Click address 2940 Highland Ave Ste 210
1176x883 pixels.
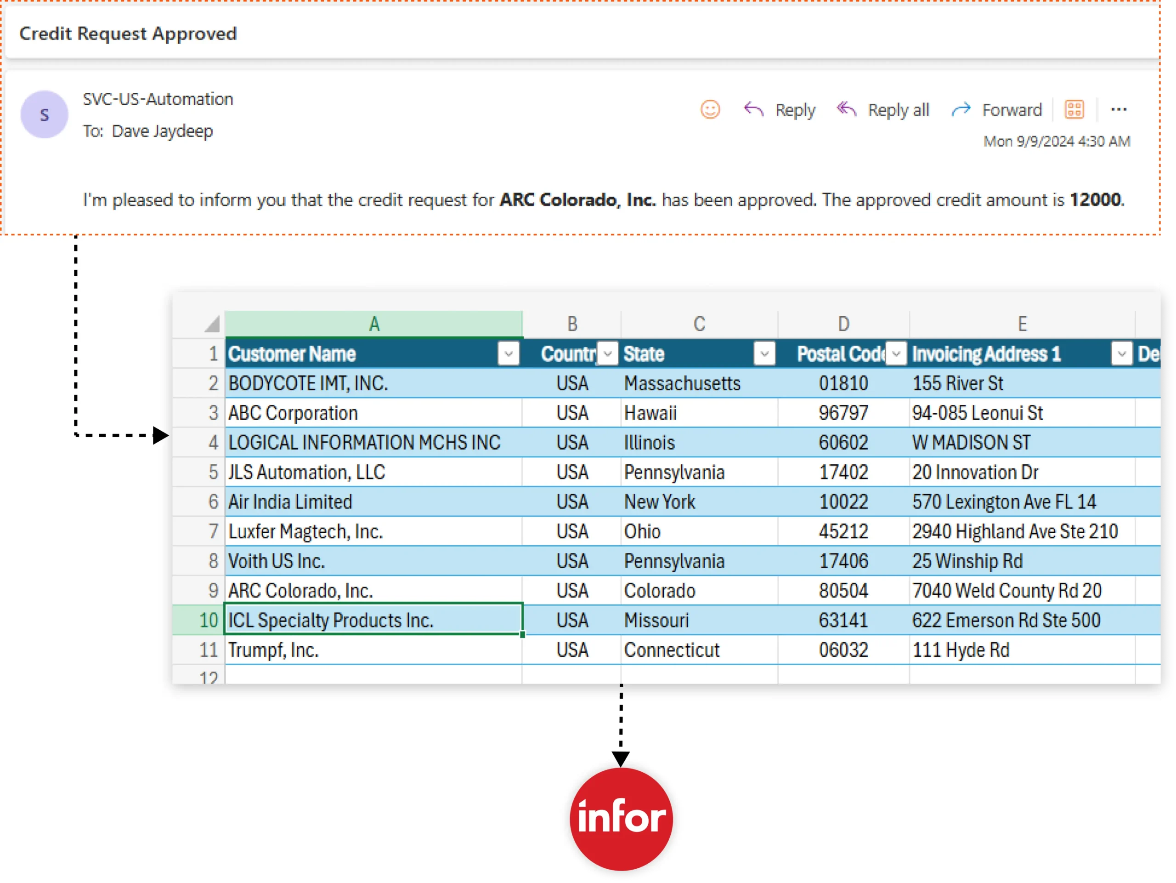click(1023, 531)
